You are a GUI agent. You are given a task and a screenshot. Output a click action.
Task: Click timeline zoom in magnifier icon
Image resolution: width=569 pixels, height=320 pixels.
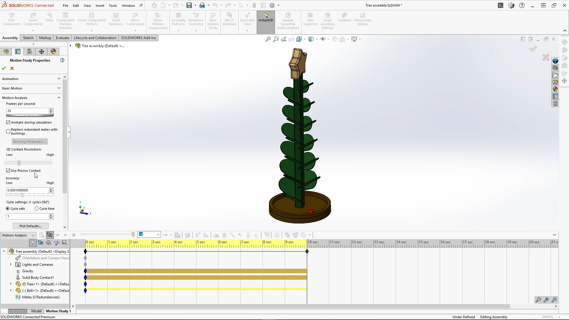tap(546, 300)
